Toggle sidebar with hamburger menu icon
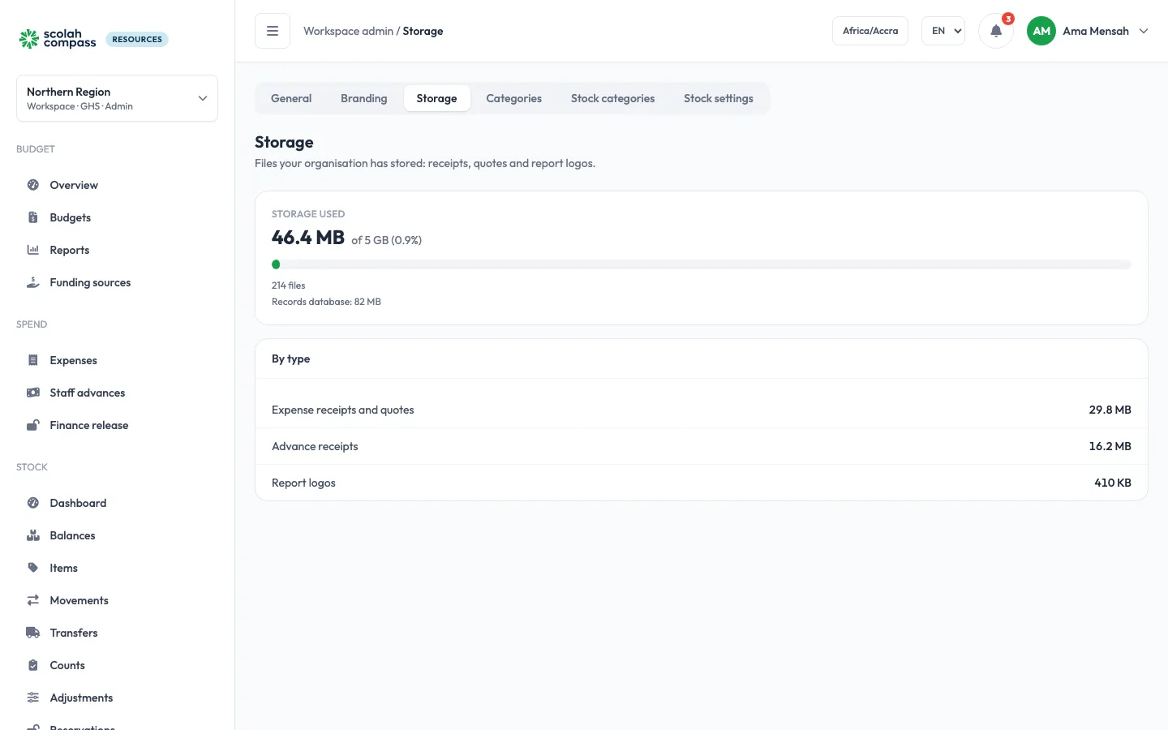The height and width of the screenshot is (730, 1168). pos(273,31)
